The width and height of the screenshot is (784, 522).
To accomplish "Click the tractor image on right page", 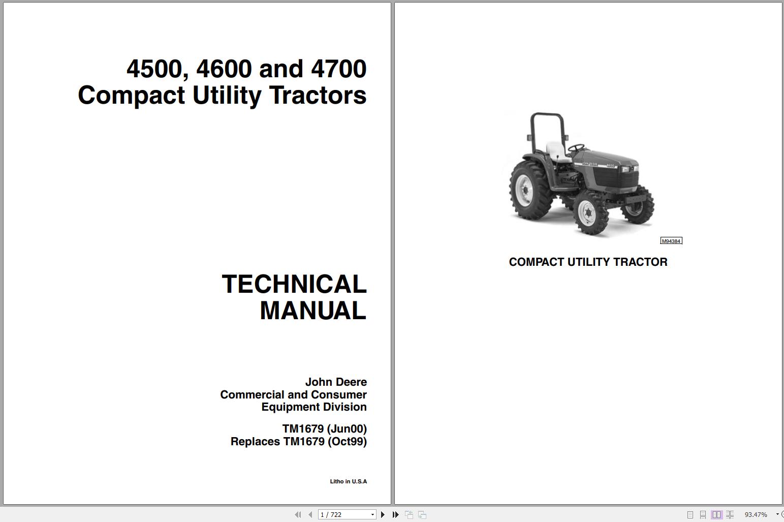I will coord(582,174).
